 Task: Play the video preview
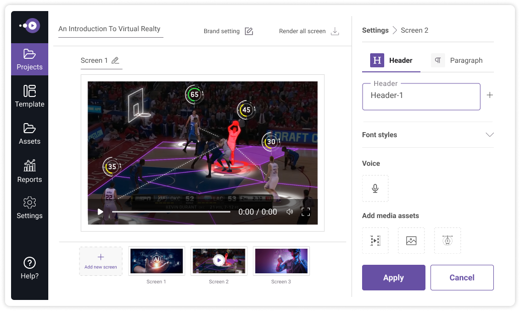click(100, 212)
